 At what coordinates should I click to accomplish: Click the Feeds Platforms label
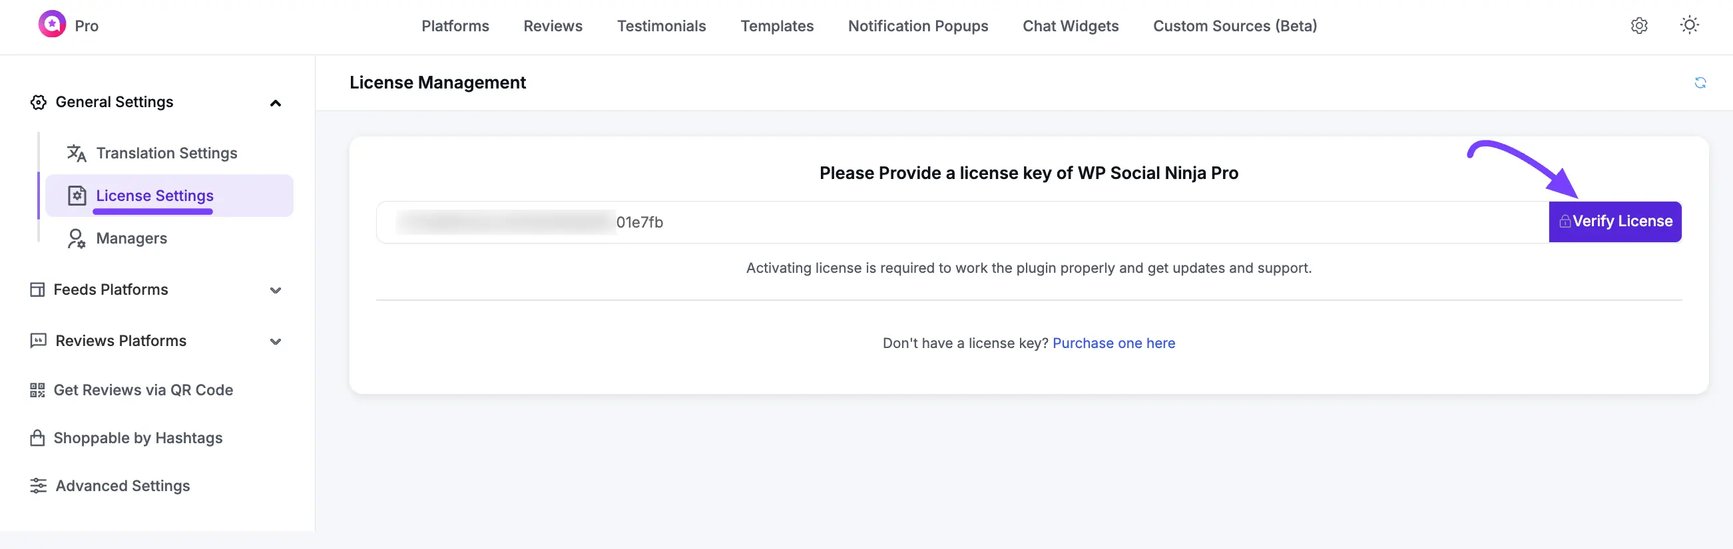pyautogui.click(x=111, y=290)
